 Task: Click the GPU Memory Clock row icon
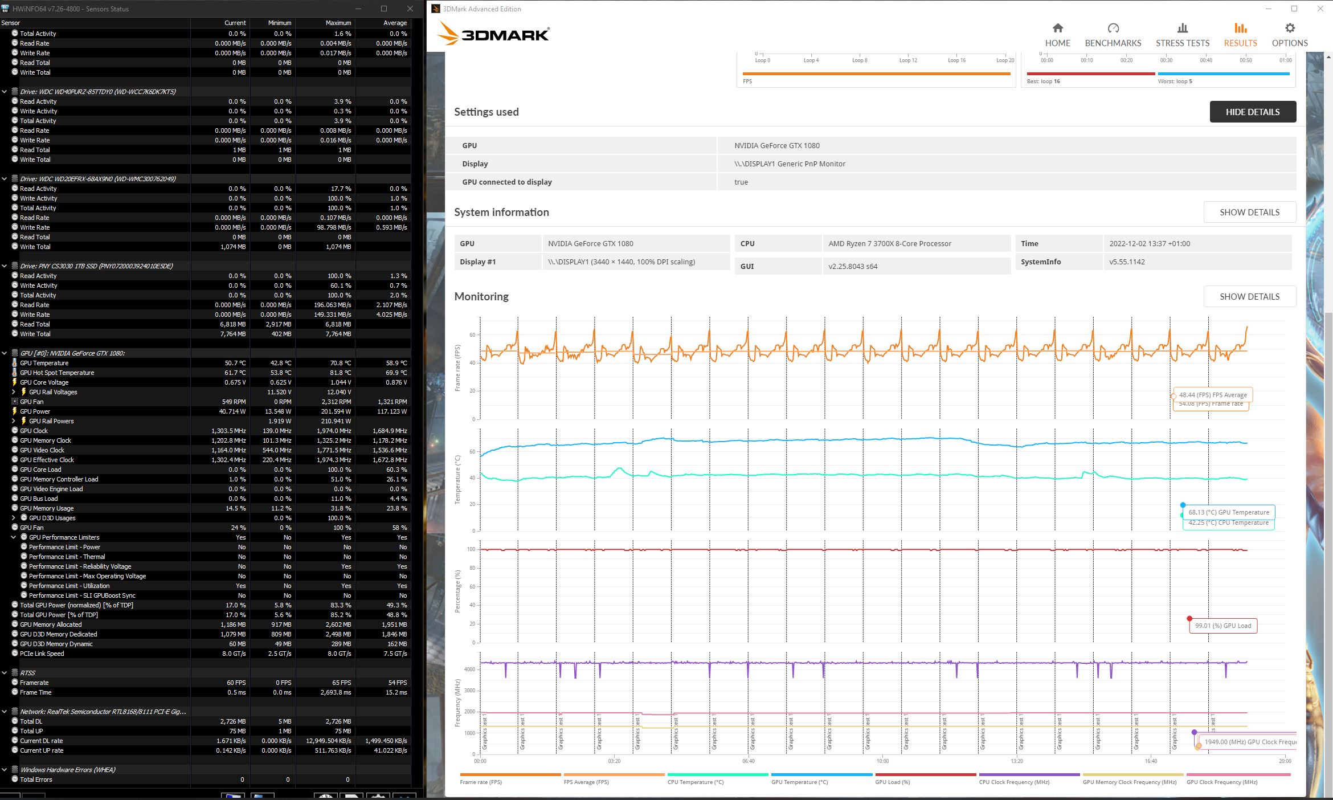pyautogui.click(x=15, y=440)
